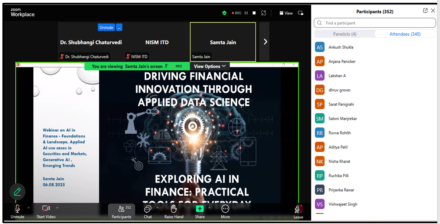440x224 pixels.
Task: Show next video tiles with right arrow
Action: coord(265,42)
